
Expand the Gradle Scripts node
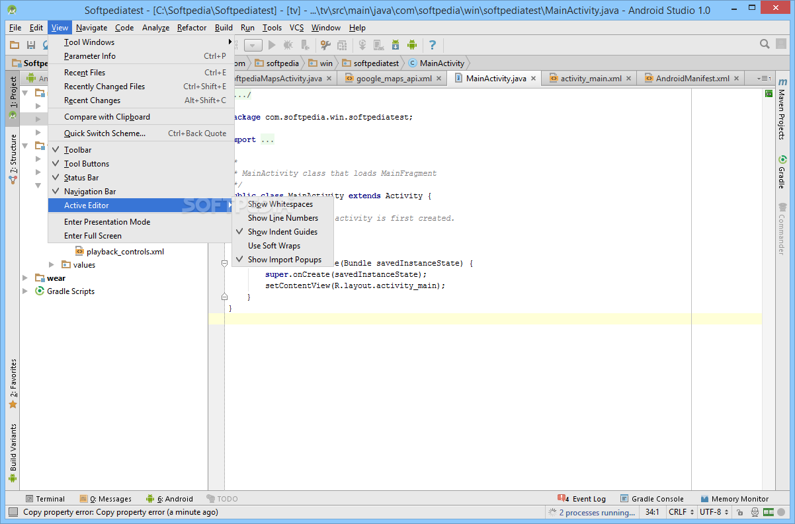26,291
